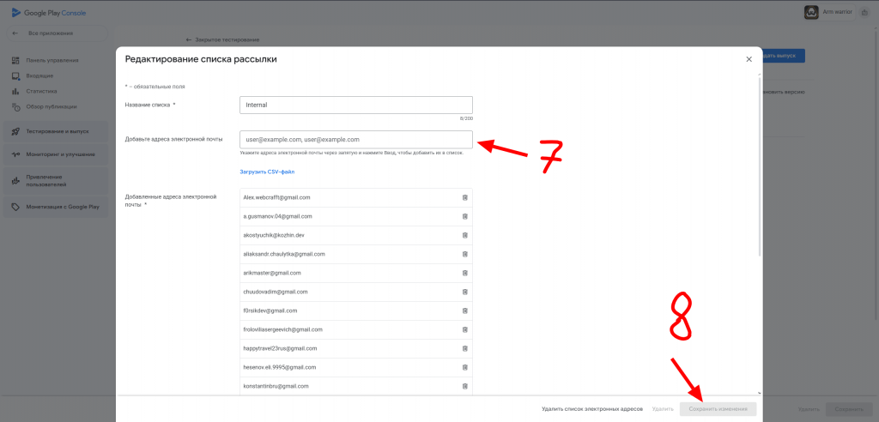This screenshot has width=879, height=422.
Task: Click the dialog's vertical scrollbar
Action: click(x=760, y=166)
